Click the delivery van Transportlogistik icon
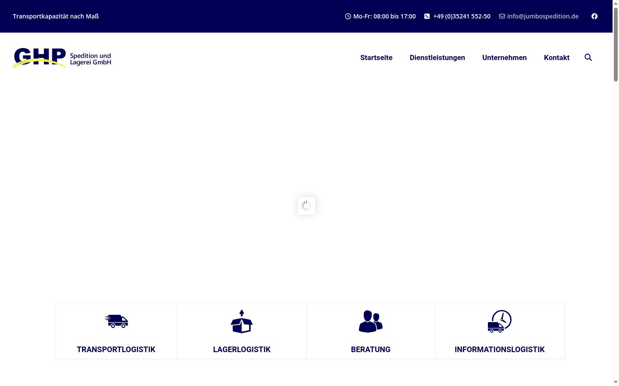The height and width of the screenshot is (386, 619). coord(116,321)
